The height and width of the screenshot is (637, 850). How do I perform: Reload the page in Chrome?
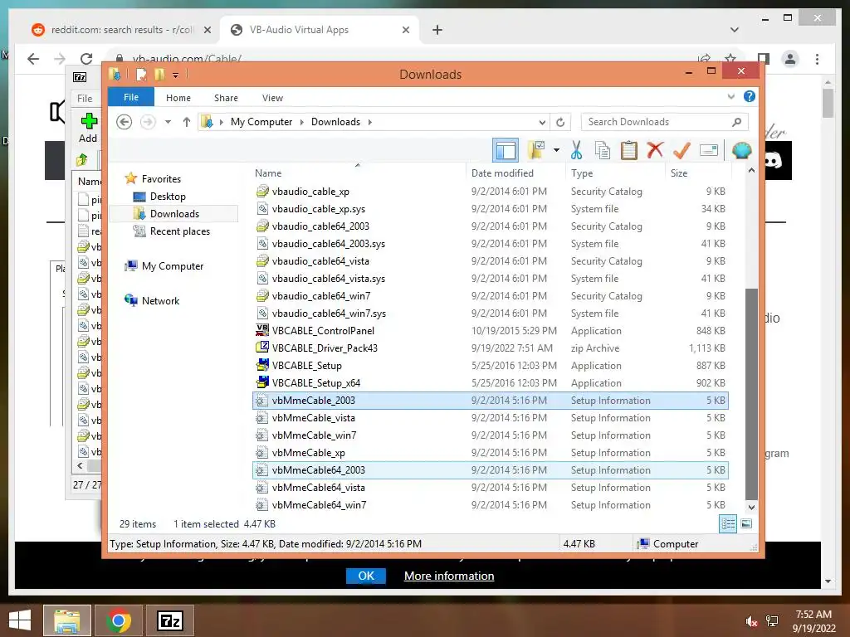(86, 59)
